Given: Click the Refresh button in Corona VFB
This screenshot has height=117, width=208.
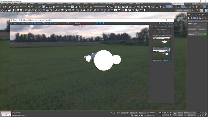Looking at the screenshot, I should [x=38, y=23].
